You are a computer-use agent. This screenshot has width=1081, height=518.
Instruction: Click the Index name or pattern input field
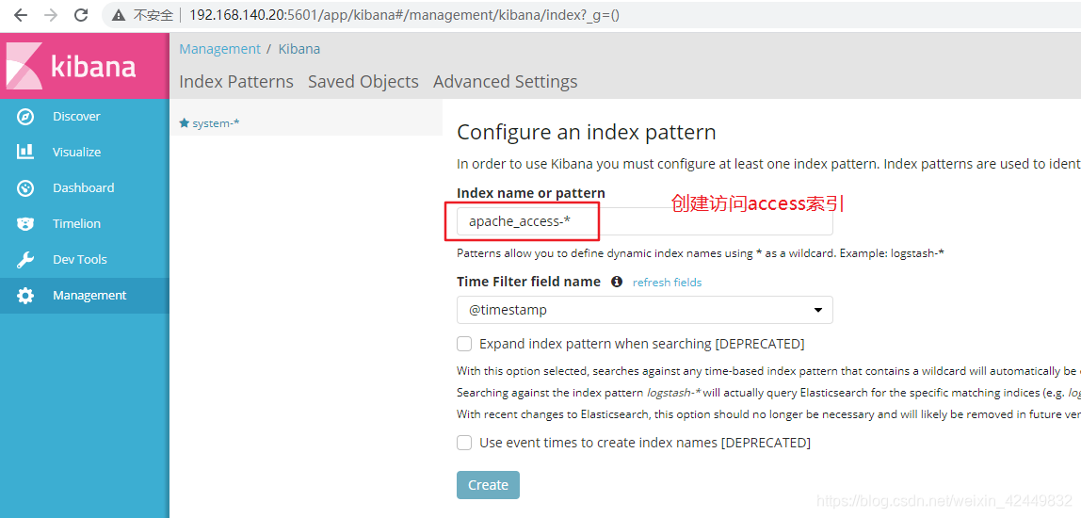(x=645, y=221)
